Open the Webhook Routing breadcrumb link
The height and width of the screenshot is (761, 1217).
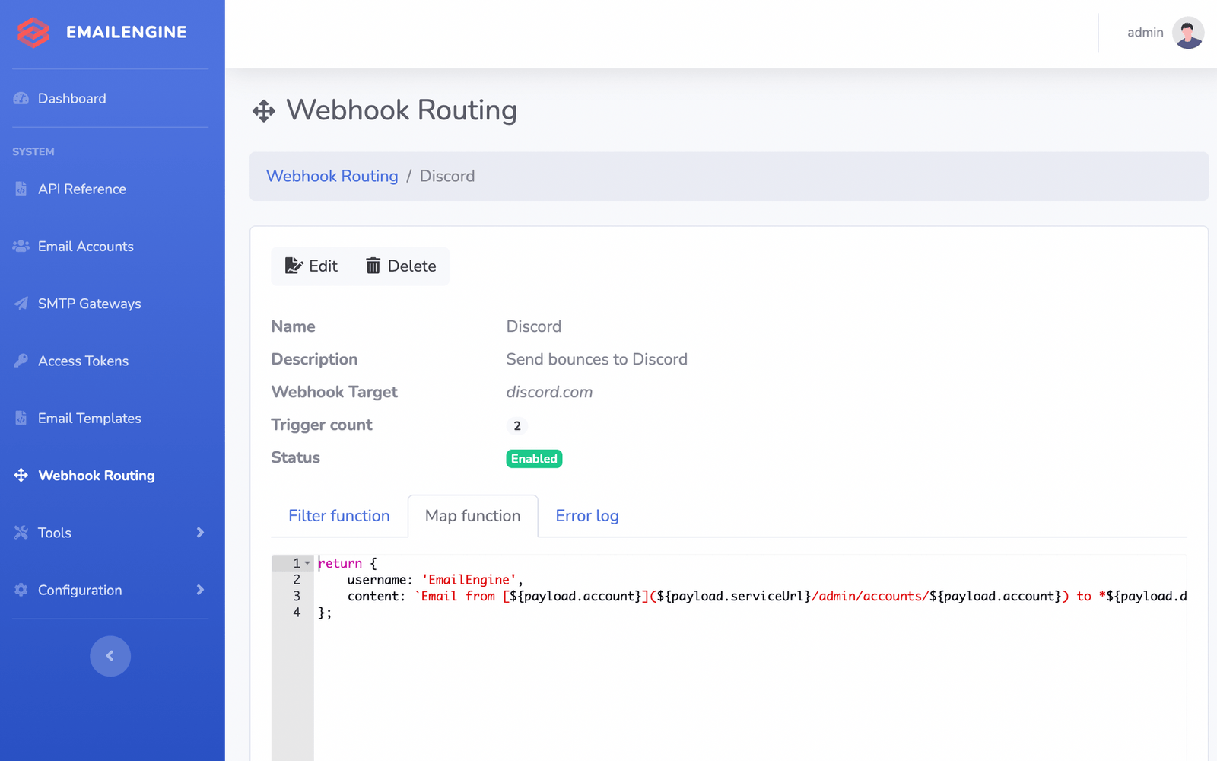tap(332, 176)
